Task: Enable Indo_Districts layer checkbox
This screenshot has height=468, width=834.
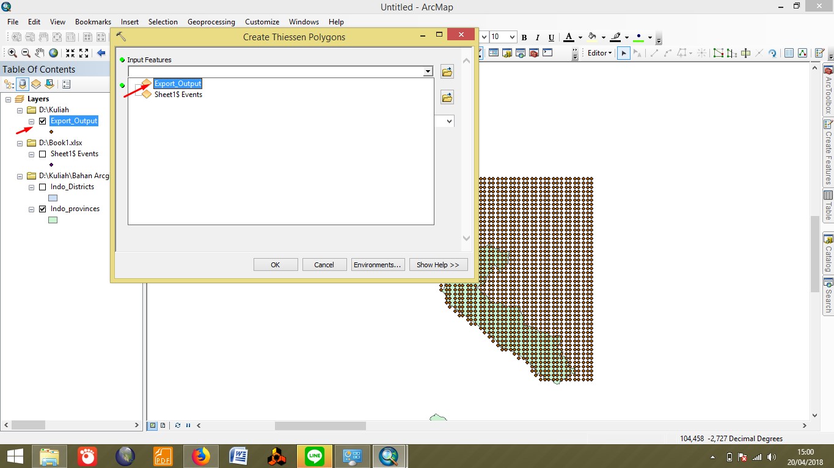Action: click(x=42, y=187)
